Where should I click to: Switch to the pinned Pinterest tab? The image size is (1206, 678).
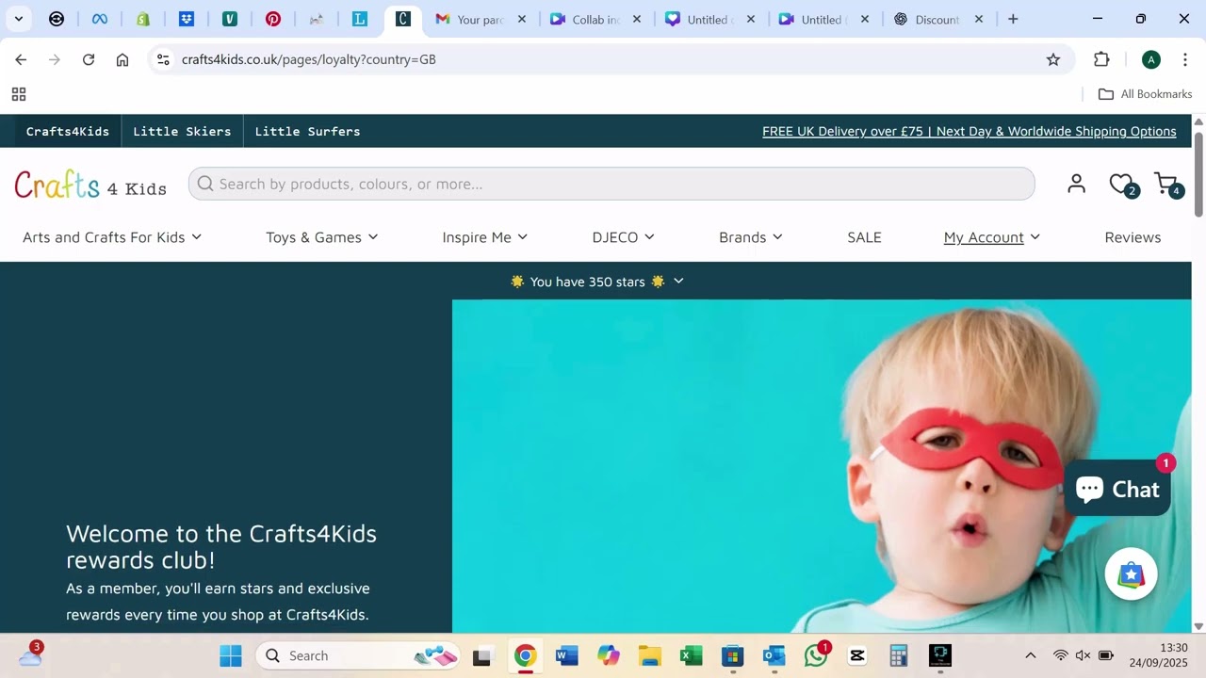(273, 19)
